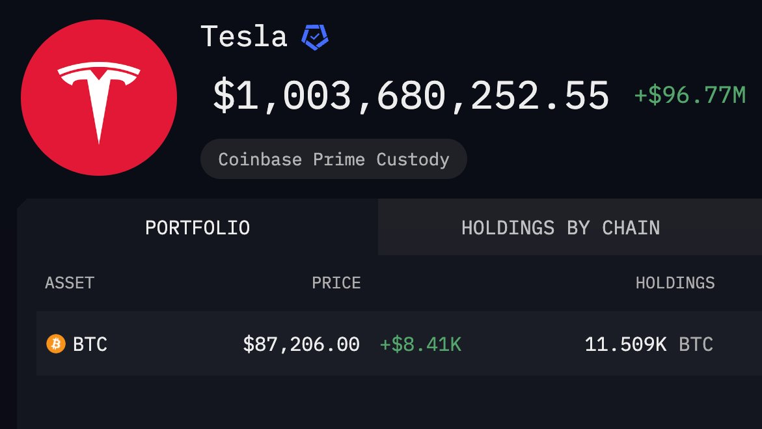The width and height of the screenshot is (762, 429).
Task: Sort by the HOLDINGS column header
Action: click(675, 283)
